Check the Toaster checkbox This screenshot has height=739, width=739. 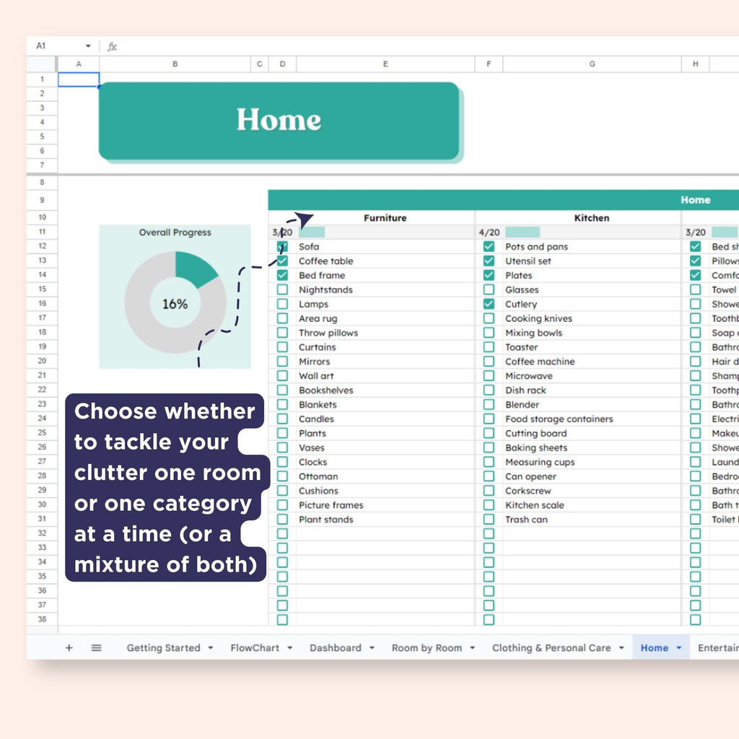489,347
